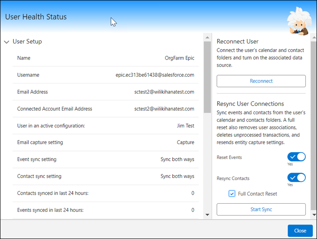Click the right panel scrollbar up arrow
The height and width of the screenshot is (239, 317).
click(x=314, y=37)
